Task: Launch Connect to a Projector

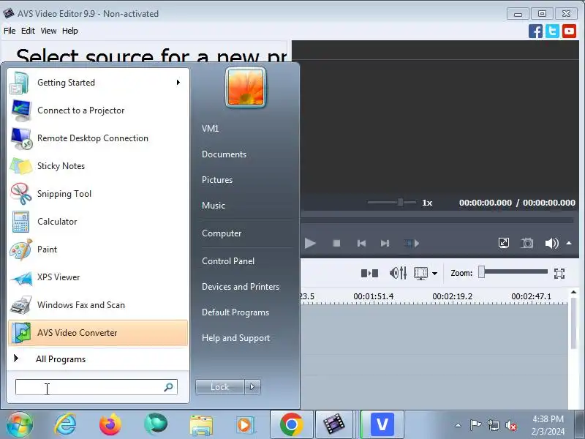Action: 97,110
